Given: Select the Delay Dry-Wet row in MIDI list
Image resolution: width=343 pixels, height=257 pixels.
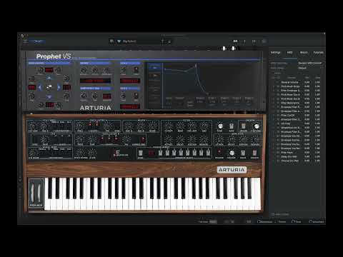Looking at the screenshot, I should click(297, 156).
